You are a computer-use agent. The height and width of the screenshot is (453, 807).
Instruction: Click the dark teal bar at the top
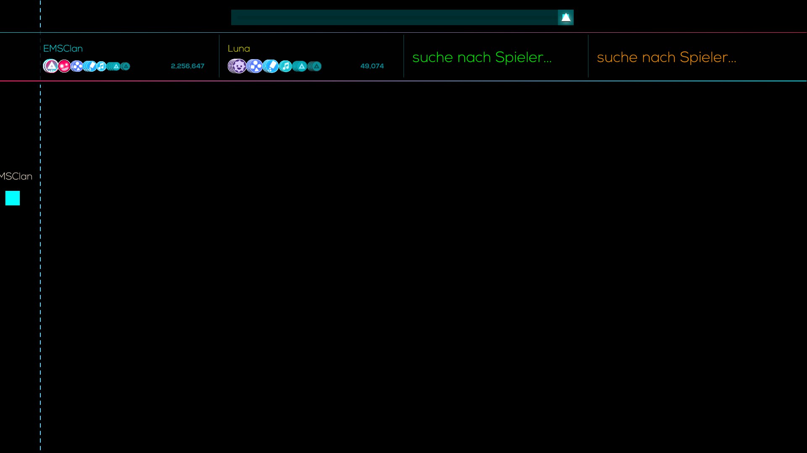pos(394,18)
